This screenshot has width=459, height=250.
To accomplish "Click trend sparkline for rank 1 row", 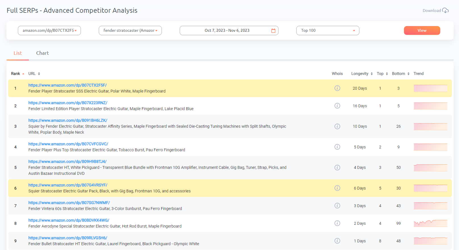I will click(431, 88).
